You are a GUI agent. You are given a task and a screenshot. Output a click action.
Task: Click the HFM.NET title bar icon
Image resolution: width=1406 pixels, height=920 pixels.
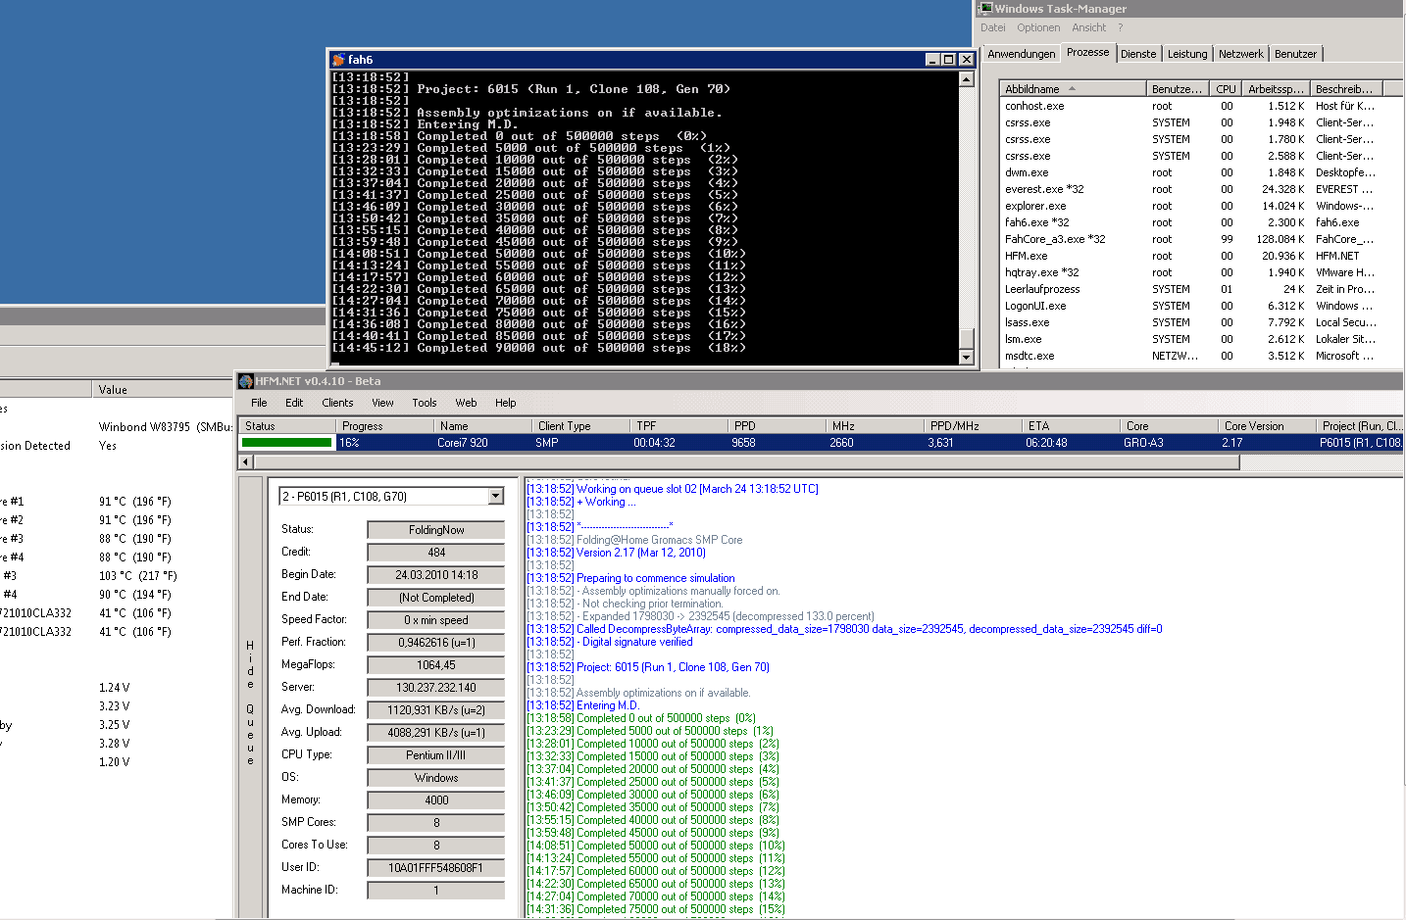pos(246,381)
